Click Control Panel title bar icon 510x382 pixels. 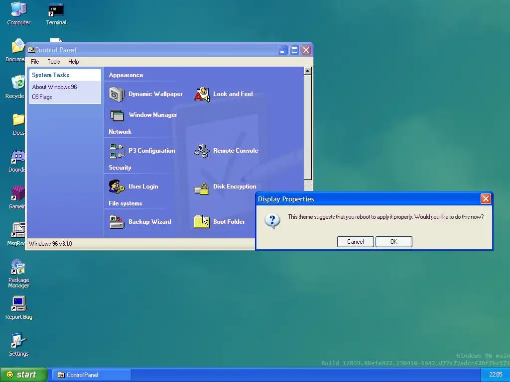pyautogui.click(x=31, y=50)
